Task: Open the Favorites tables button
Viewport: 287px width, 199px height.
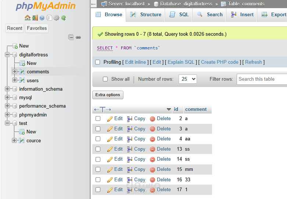Action: coord(37,28)
